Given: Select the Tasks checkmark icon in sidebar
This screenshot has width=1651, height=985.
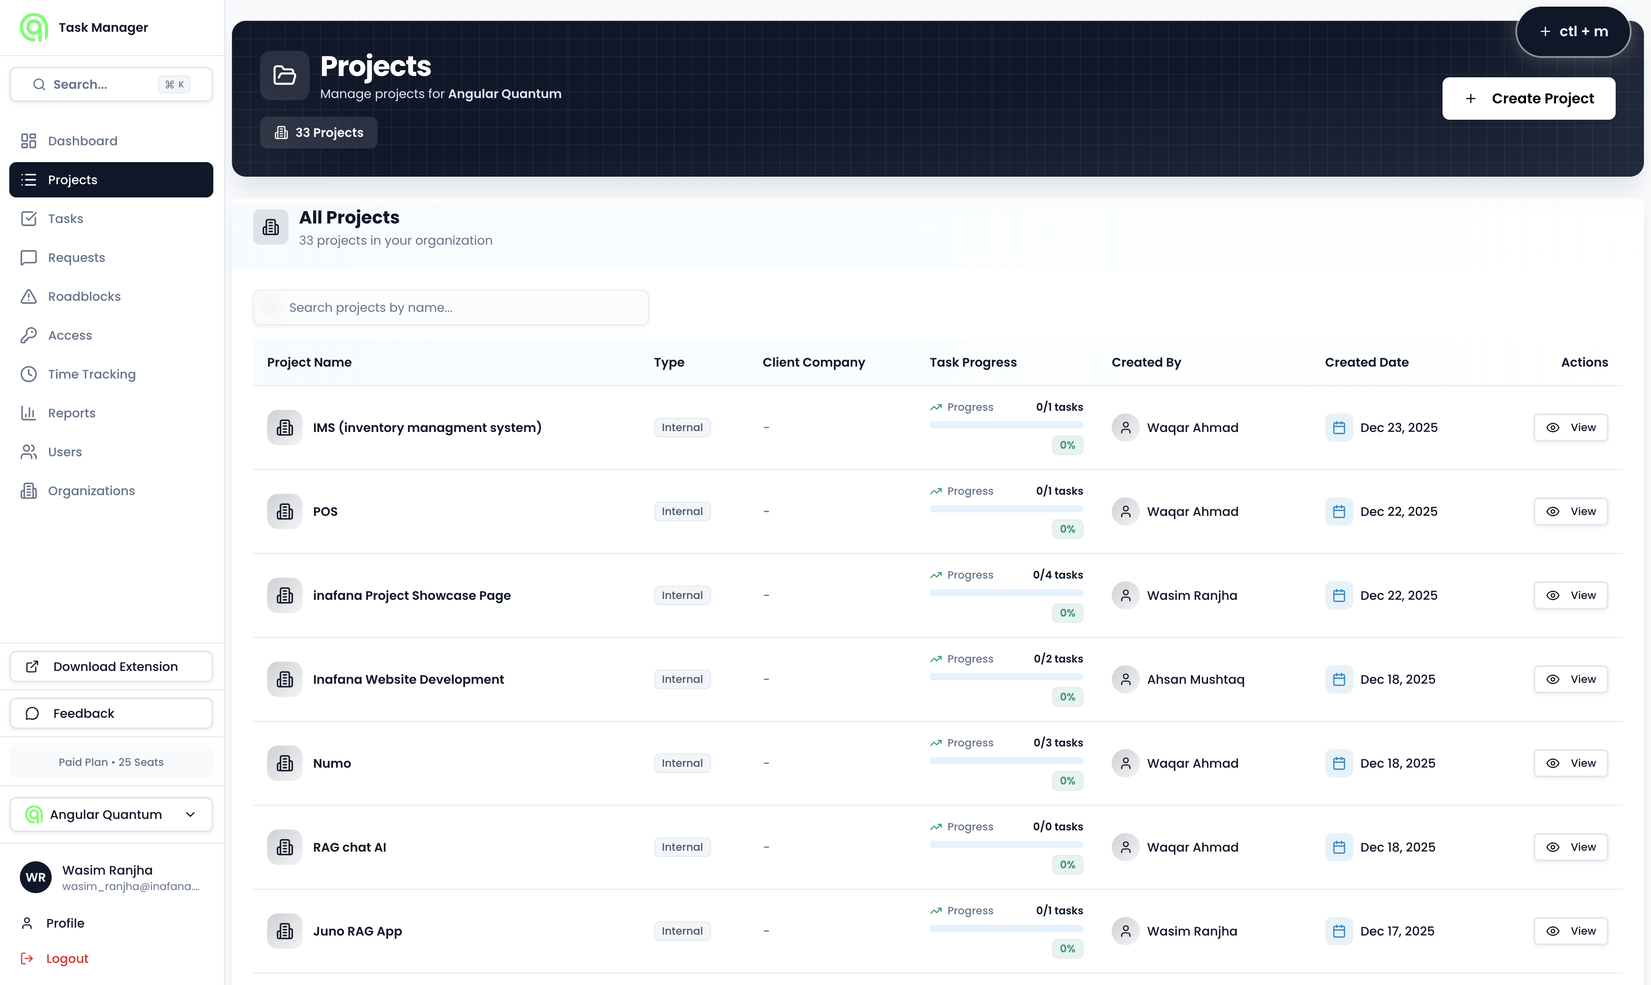Looking at the screenshot, I should [x=29, y=218].
